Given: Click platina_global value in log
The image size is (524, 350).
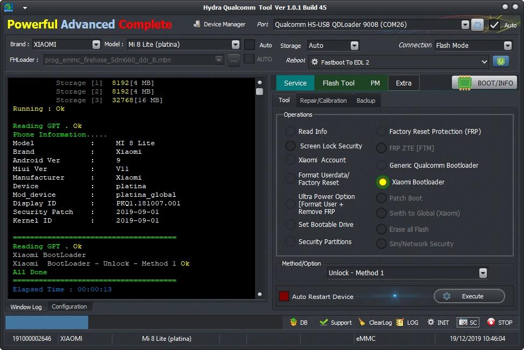Looking at the screenshot, I should (x=146, y=195).
